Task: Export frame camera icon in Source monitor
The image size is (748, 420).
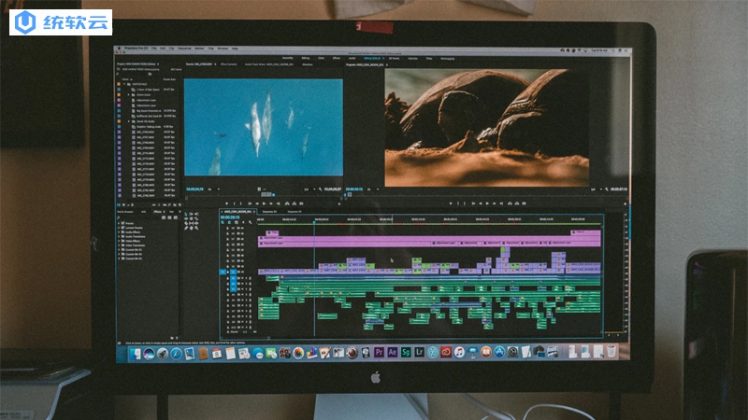Action: (x=301, y=203)
